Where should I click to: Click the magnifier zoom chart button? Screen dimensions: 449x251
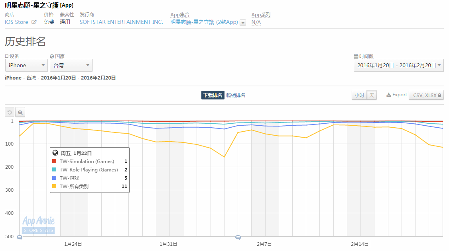[x=20, y=112]
